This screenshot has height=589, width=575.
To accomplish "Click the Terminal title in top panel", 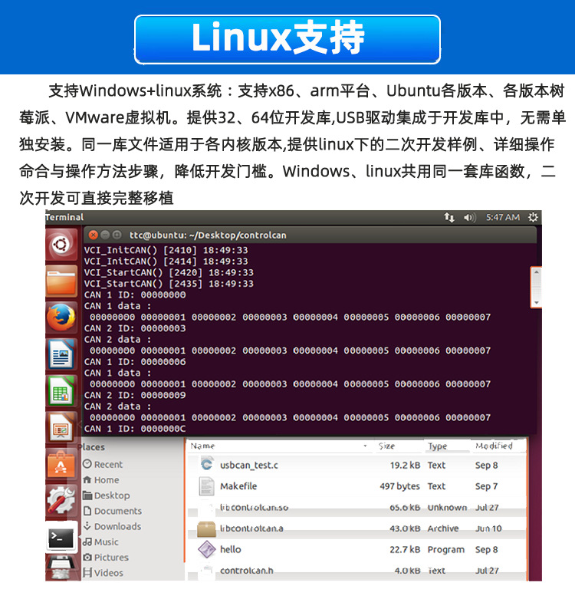I will click(x=64, y=218).
